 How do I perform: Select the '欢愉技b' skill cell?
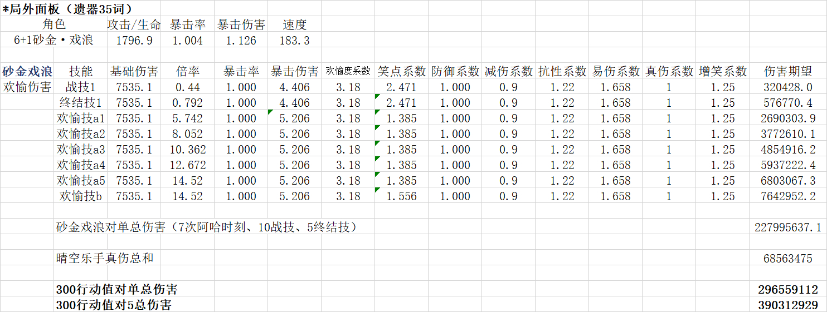[x=81, y=196]
